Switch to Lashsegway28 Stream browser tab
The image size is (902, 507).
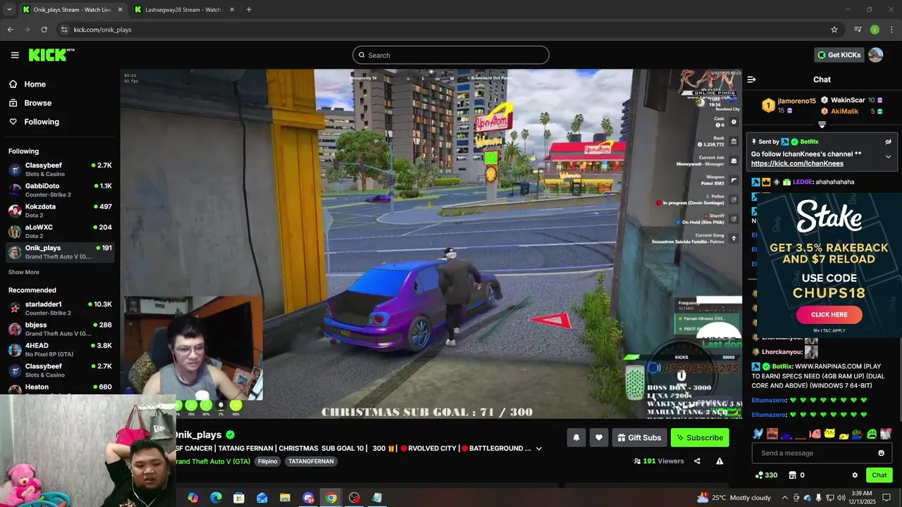click(183, 10)
